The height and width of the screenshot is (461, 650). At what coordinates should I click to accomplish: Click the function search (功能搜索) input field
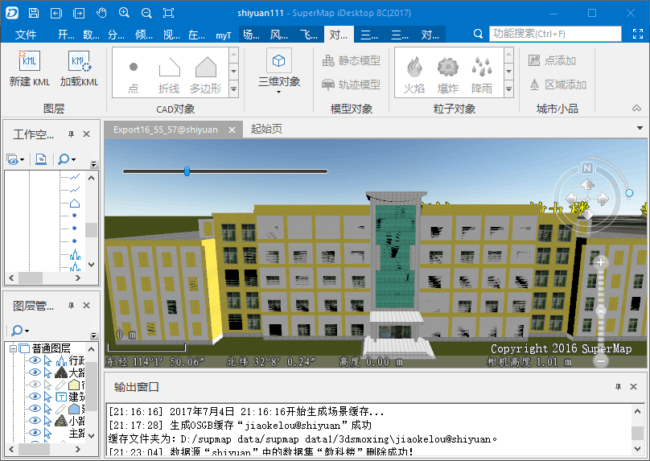tap(555, 34)
